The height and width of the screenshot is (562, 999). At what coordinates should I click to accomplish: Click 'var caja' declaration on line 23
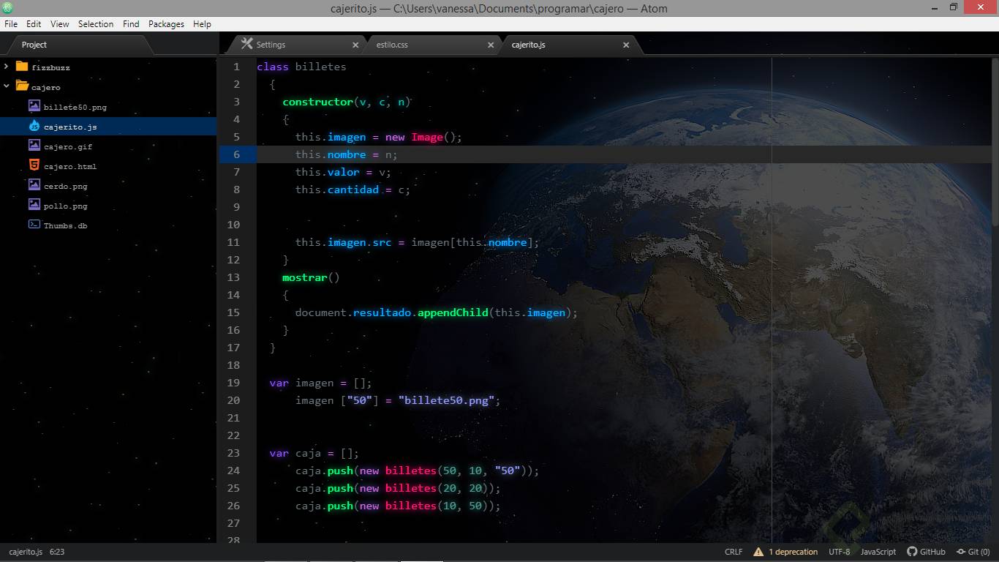295,453
